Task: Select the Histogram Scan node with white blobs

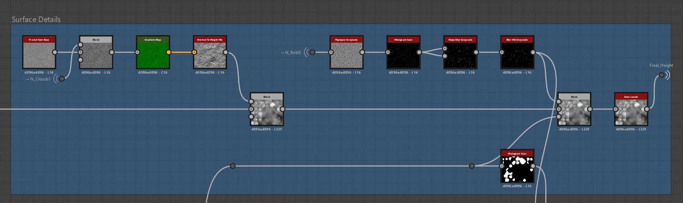Action: point(517,166)
